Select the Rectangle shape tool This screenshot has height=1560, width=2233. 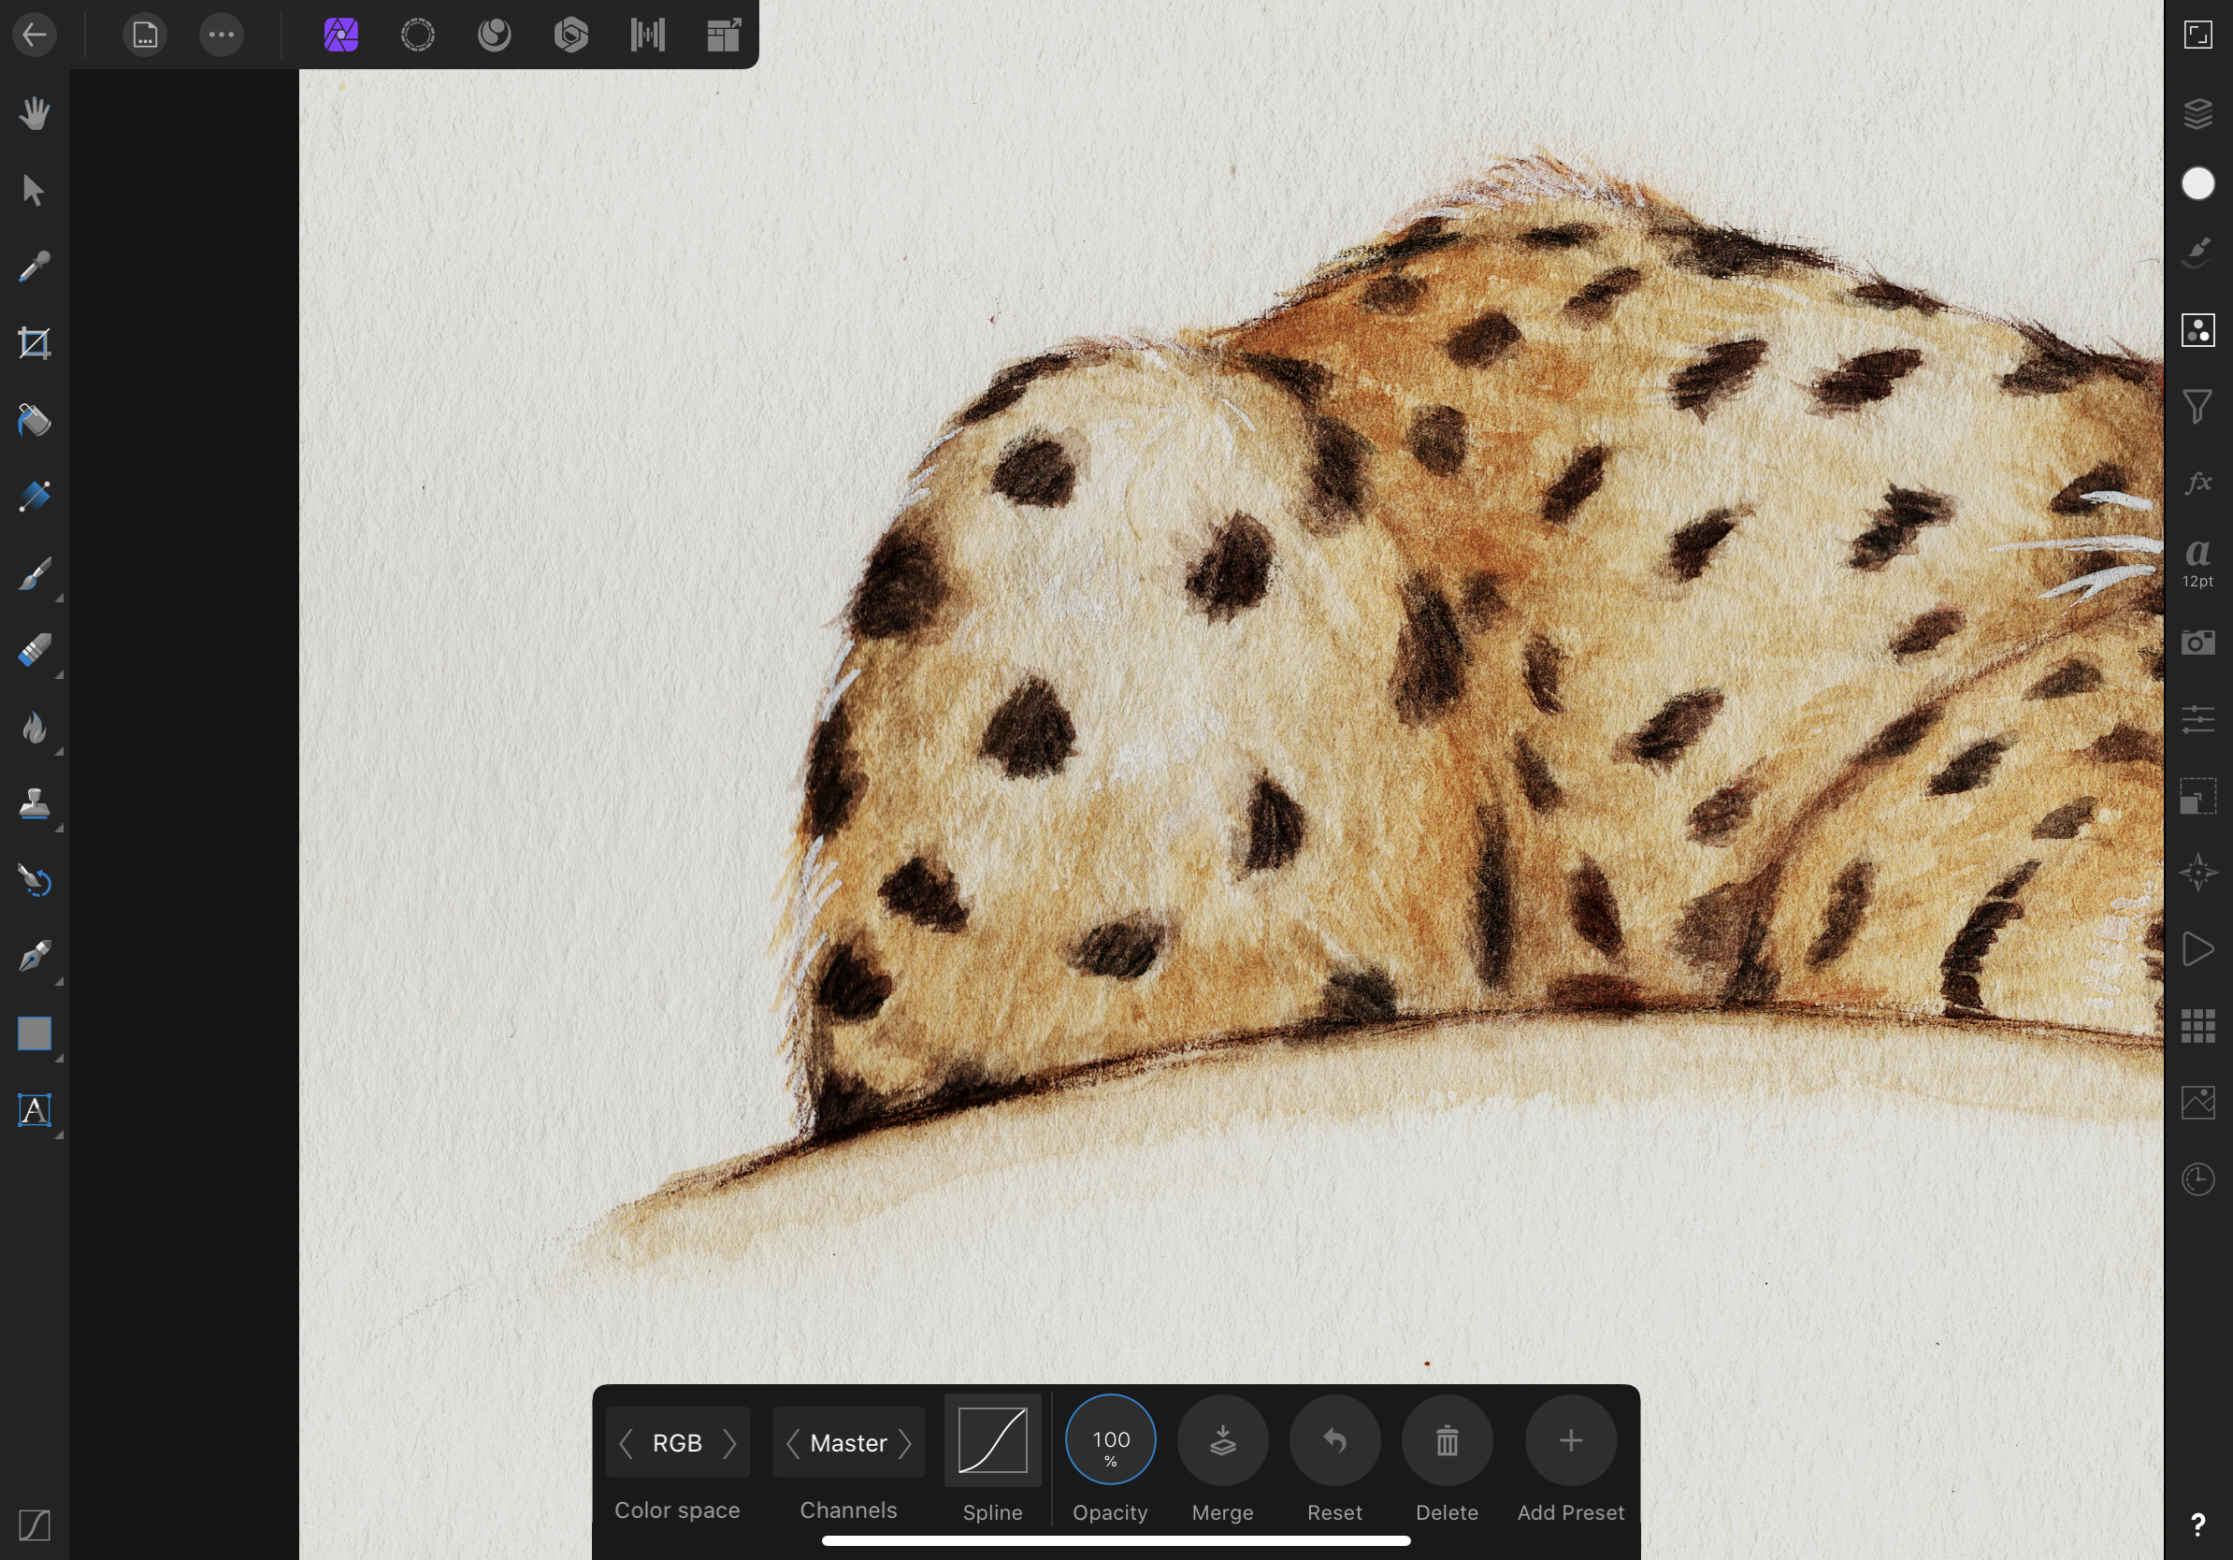34,1033
